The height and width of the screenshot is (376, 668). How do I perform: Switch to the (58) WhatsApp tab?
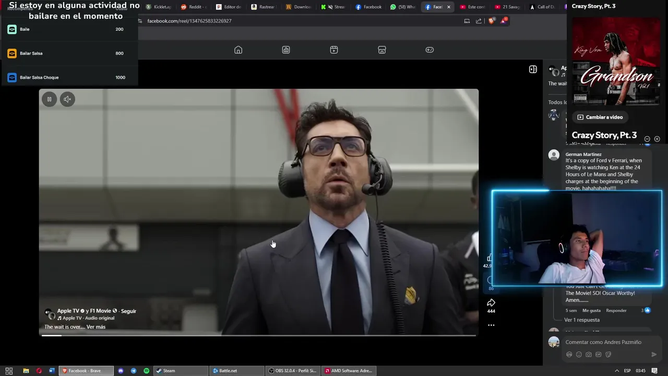[403, 7]
